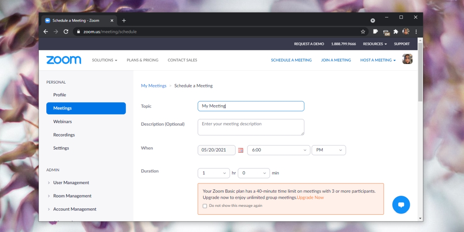Close the Schedule a Meeting tab
The width and height of the screenshot is (464, 232).
tap(112, 20)
